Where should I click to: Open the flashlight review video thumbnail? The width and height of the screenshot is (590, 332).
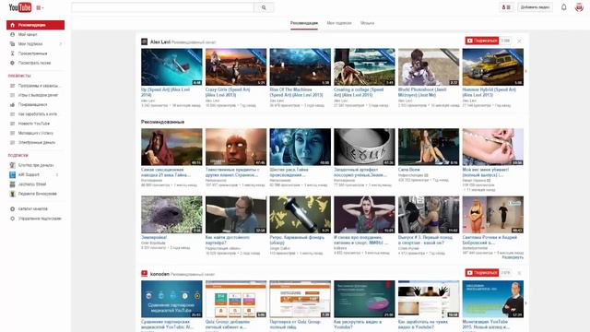click(301, 215)
